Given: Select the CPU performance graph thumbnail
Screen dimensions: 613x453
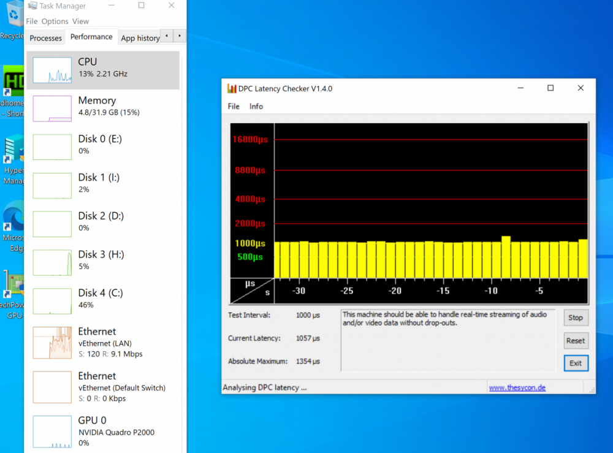Looking at the screenshot, I should (52, 70).
